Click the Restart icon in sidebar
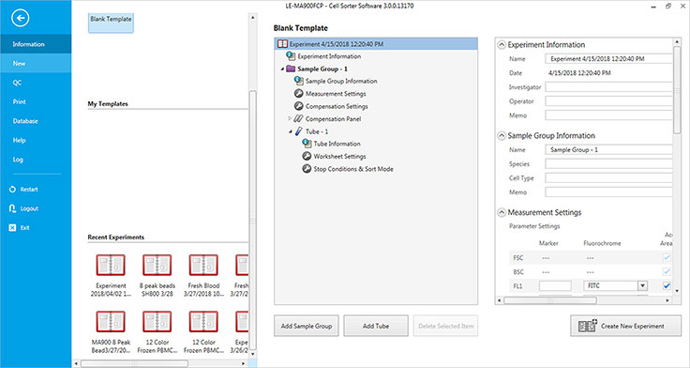The width and height of the screenshot is (690, 368). coord(12,189)
